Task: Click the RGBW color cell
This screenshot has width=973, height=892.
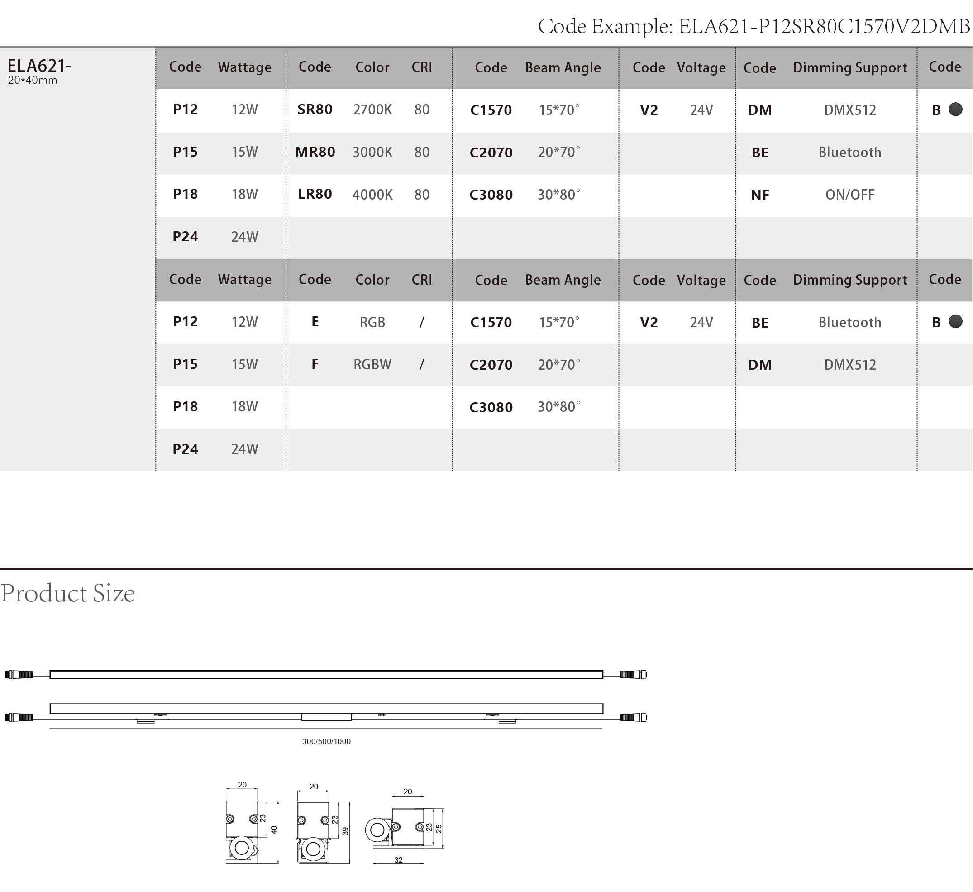Action: click(x=372, y=364)
